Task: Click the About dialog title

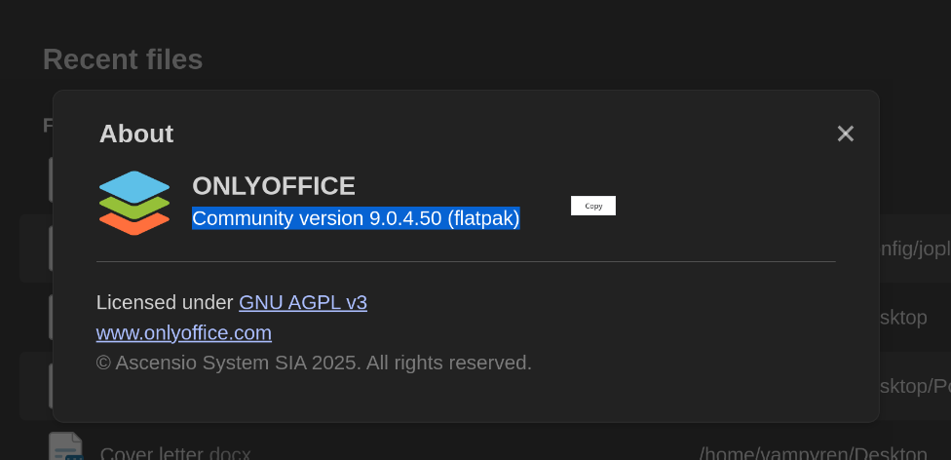Action: (x=136, y=134)
